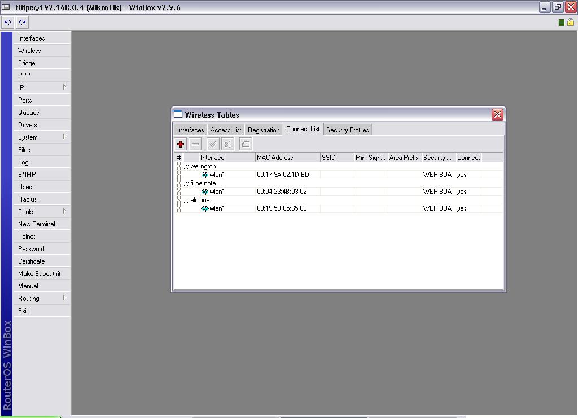Select MAC address 00:04:23:4B:03:02
This screenshot has height=418, width=578.
point(282,192)
